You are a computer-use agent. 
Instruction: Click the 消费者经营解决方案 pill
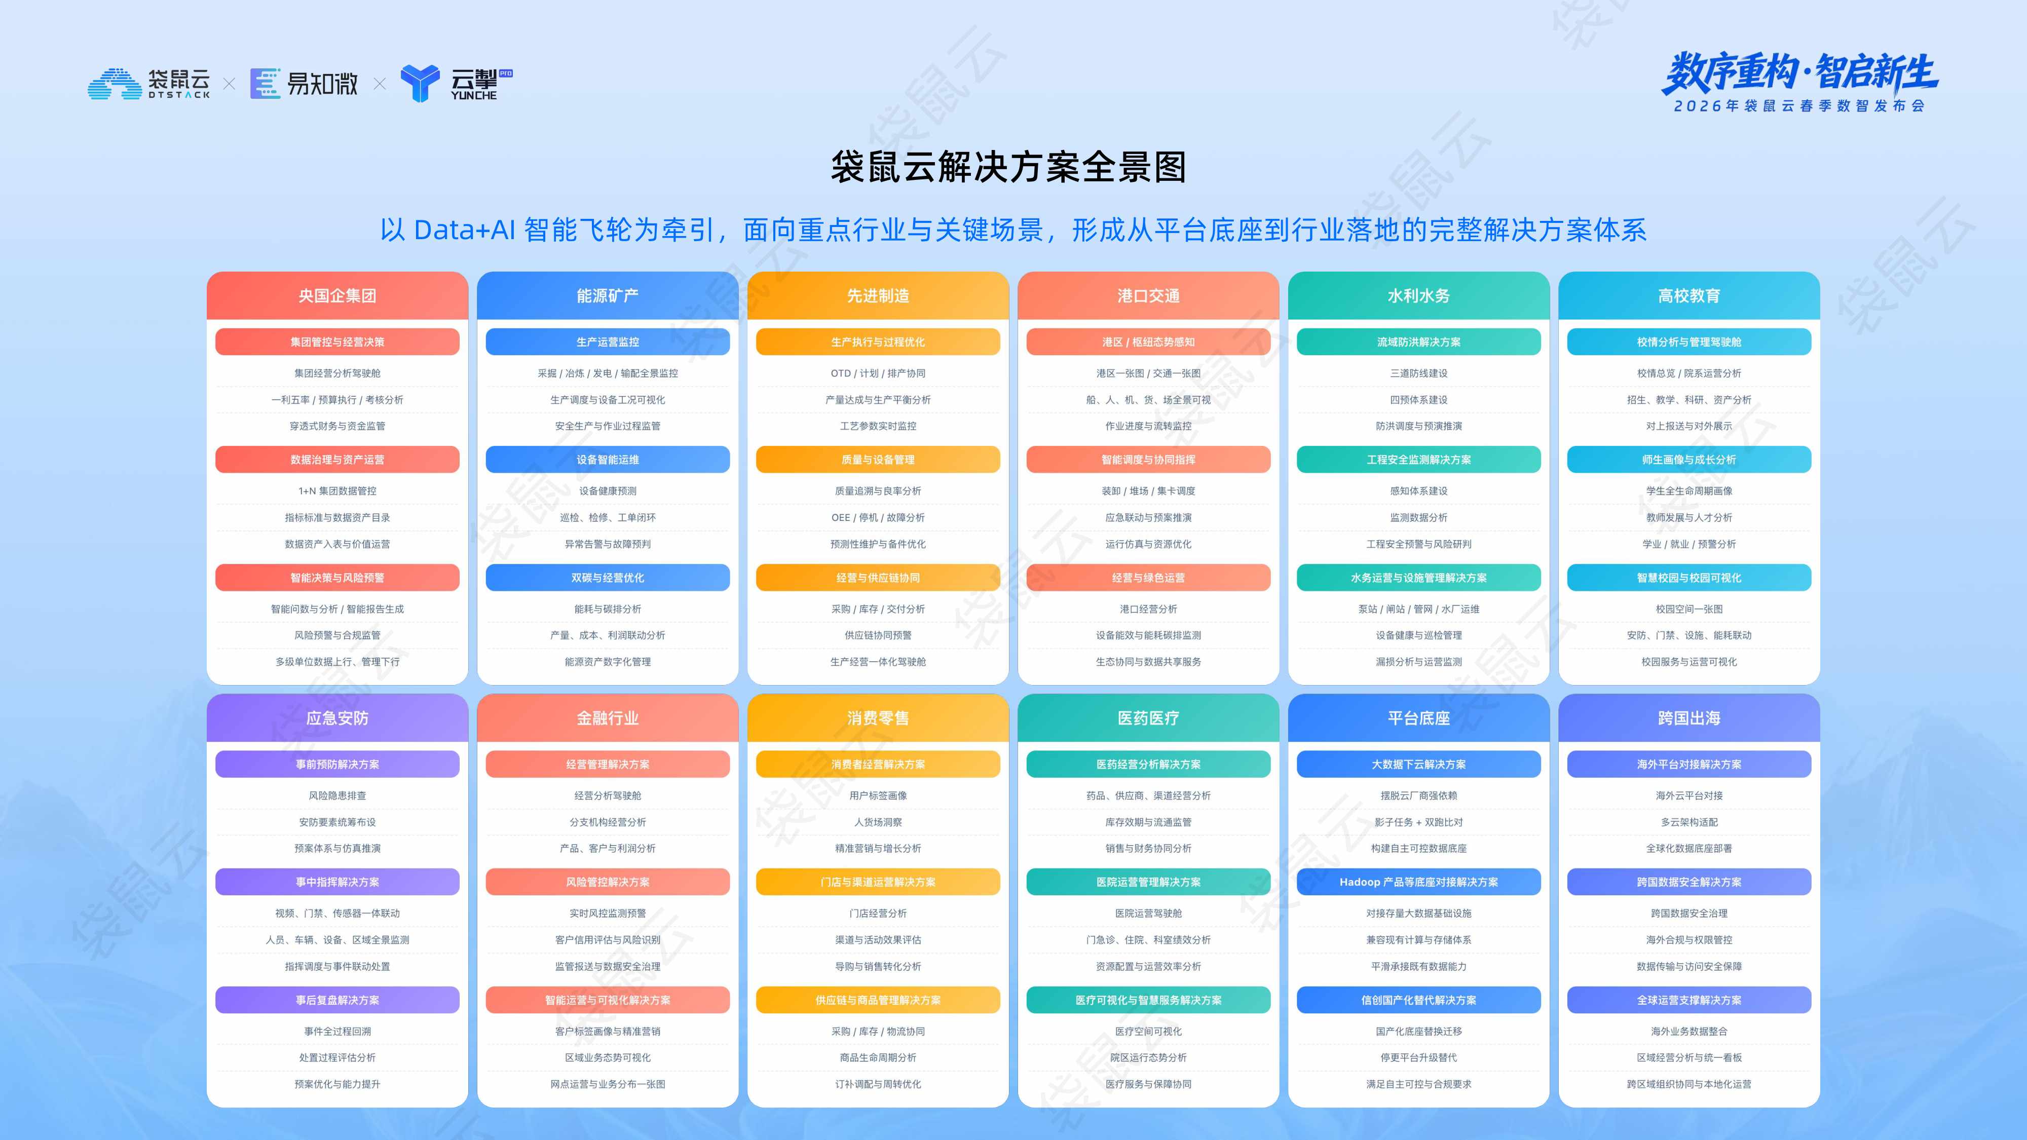click(878, 765)
